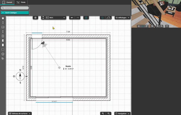The width and height of the screenshot is (181, 115).
Task: Open the favorites star in left toolbar
Action: click(x=3, y=18)
